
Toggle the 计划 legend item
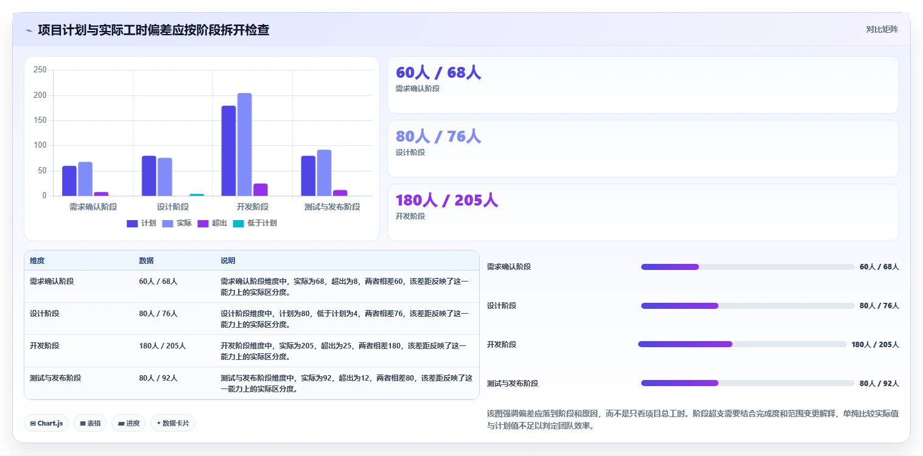[141, 223]
